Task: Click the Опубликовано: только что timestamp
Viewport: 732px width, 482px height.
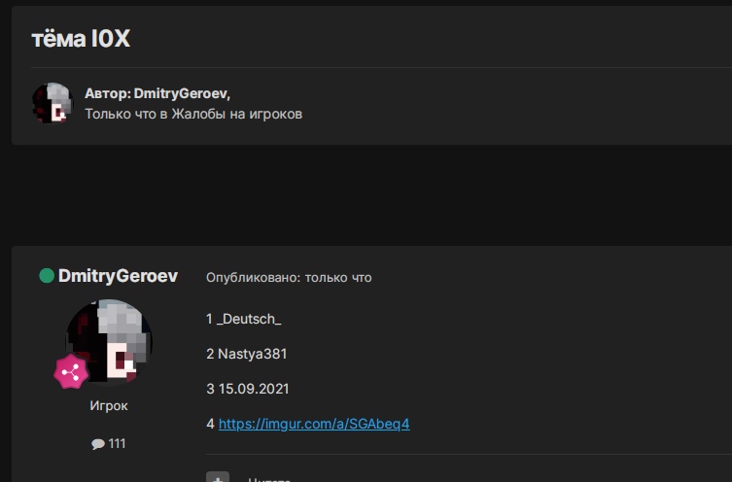Action: 289,278
